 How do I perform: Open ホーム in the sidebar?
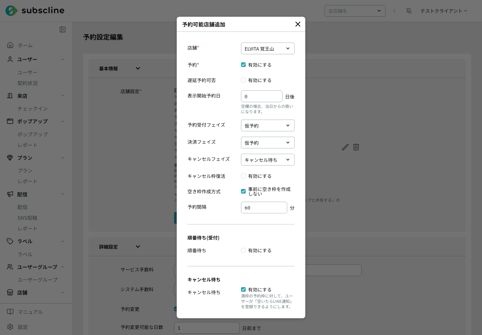pos(25,45)
